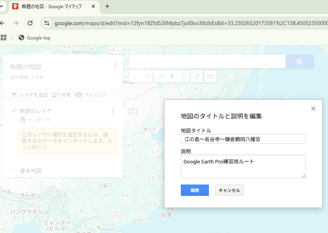The image size is (328, 233).
Task: Select the add marker tool
Action: pyautogui.click(x=171, y=77)
